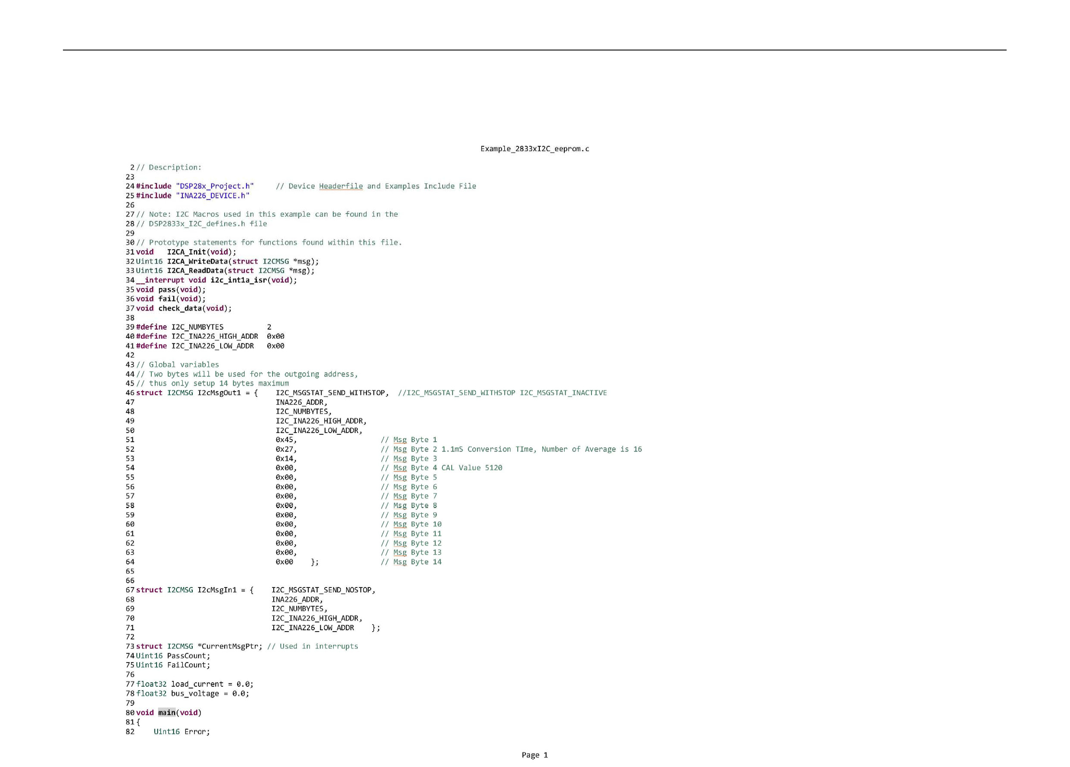The image size is (1070, 767).
Task: Click the I2CA_WriteData function name
Action: coord(197,261)
